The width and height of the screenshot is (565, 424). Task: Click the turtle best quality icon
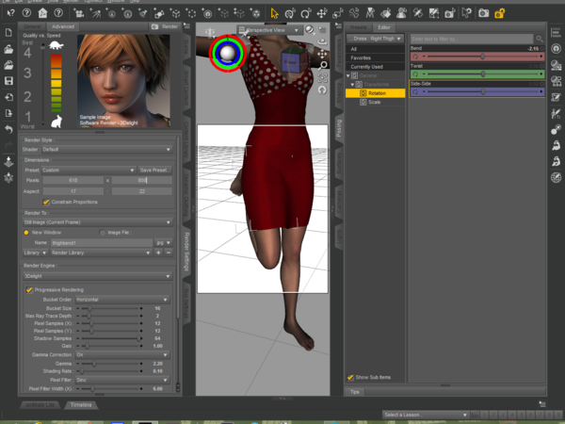56,45
